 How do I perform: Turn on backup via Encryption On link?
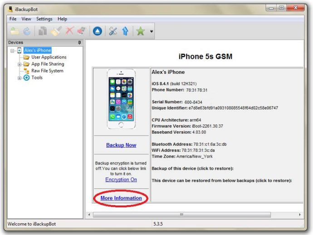[x=121, y=180]
